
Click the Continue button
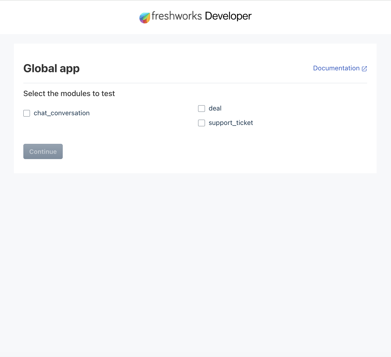coord(43,151)
